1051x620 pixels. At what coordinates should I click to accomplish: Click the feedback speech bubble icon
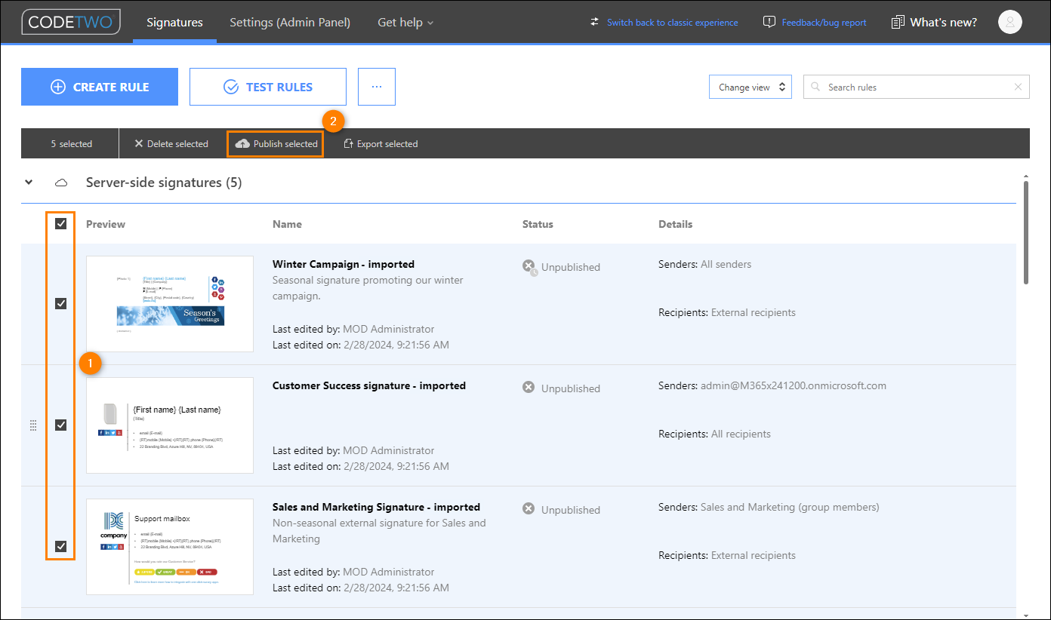pos(769,23)
